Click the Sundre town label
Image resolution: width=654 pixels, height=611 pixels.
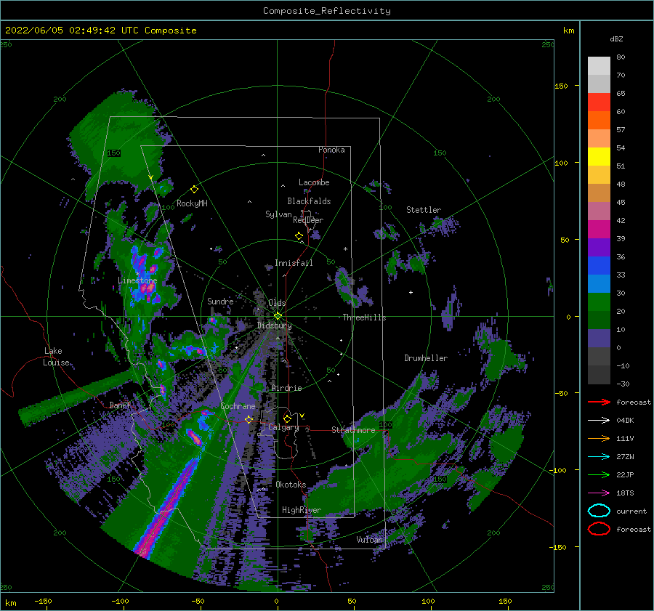click(220, 301)
